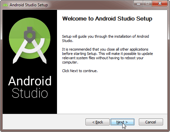
Task: Close the setup window with red X
Action: [x=160, y=4]
